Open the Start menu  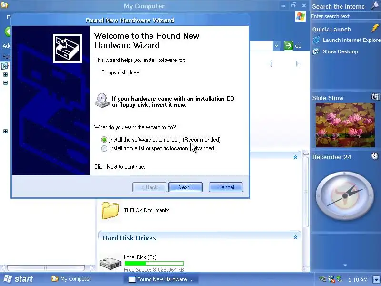18,279
